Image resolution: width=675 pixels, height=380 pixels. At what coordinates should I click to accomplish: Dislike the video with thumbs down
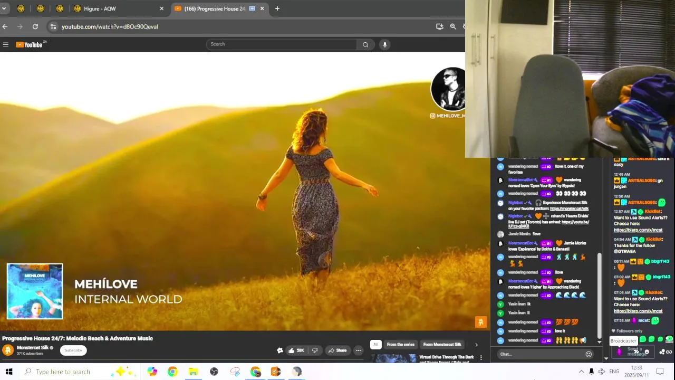315,350
